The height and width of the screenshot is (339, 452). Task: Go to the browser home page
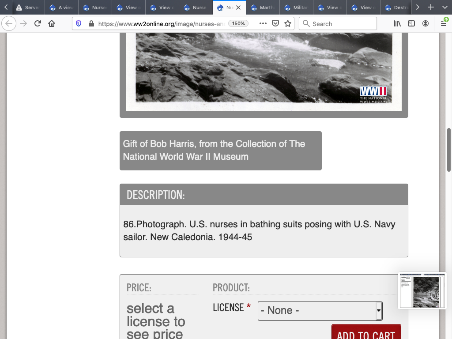[x=52, y=24]
